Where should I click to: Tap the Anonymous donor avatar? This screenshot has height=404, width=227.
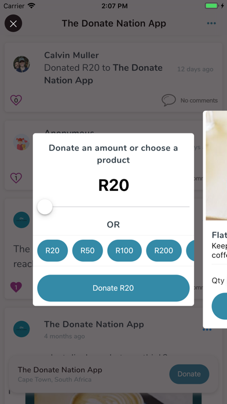tap(21, 142)
